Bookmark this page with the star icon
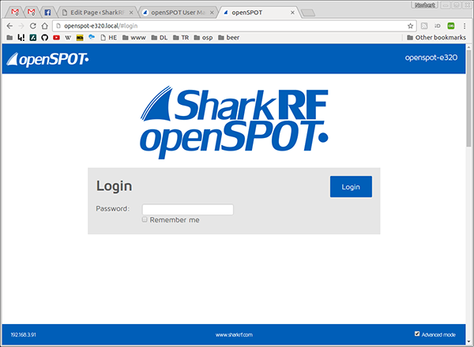474x347 pixels. tap(410, 26)
